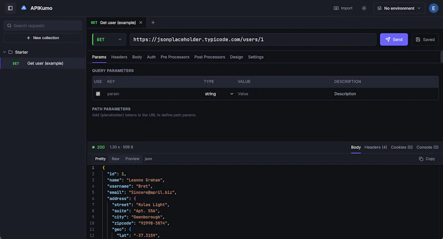Select the Pretty view
Image resolution: width=443 pixels, height=239 pixels.
[x=100, y=159]
